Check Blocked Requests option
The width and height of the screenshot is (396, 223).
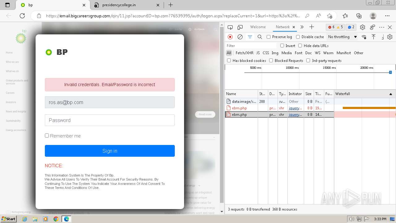click(271, 60)
